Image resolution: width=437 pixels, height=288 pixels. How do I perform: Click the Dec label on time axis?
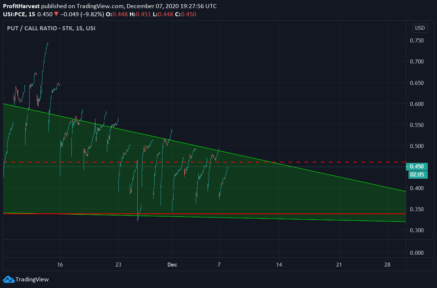click(172, 265)
